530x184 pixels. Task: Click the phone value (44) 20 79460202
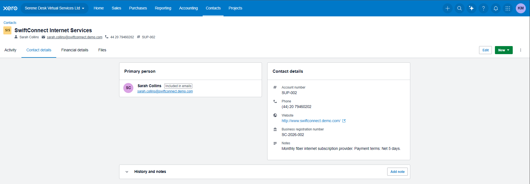coord(296,107)
